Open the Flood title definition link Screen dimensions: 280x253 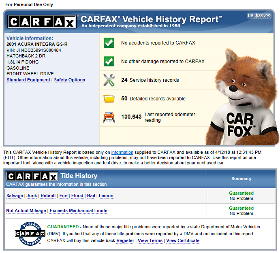click(77, 196)
